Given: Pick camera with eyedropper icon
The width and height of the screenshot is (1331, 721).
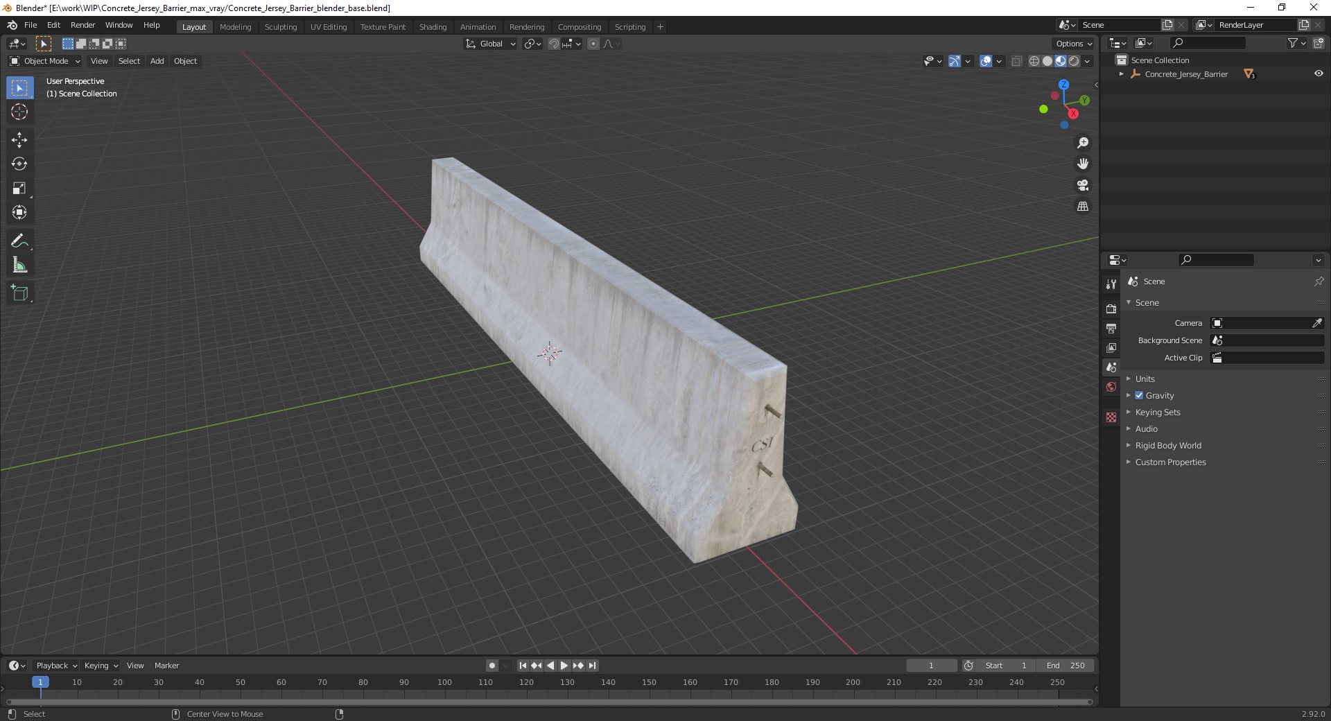Looking at the screenshot, I should (x=1317, y=323).
